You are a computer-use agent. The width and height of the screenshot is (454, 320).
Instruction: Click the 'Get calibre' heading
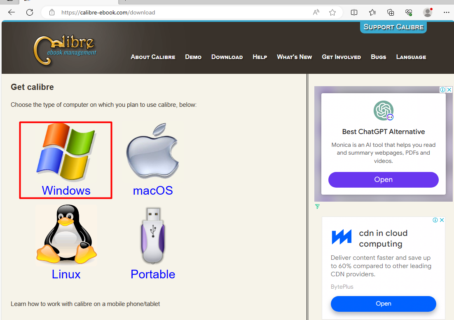coord(32,87)
